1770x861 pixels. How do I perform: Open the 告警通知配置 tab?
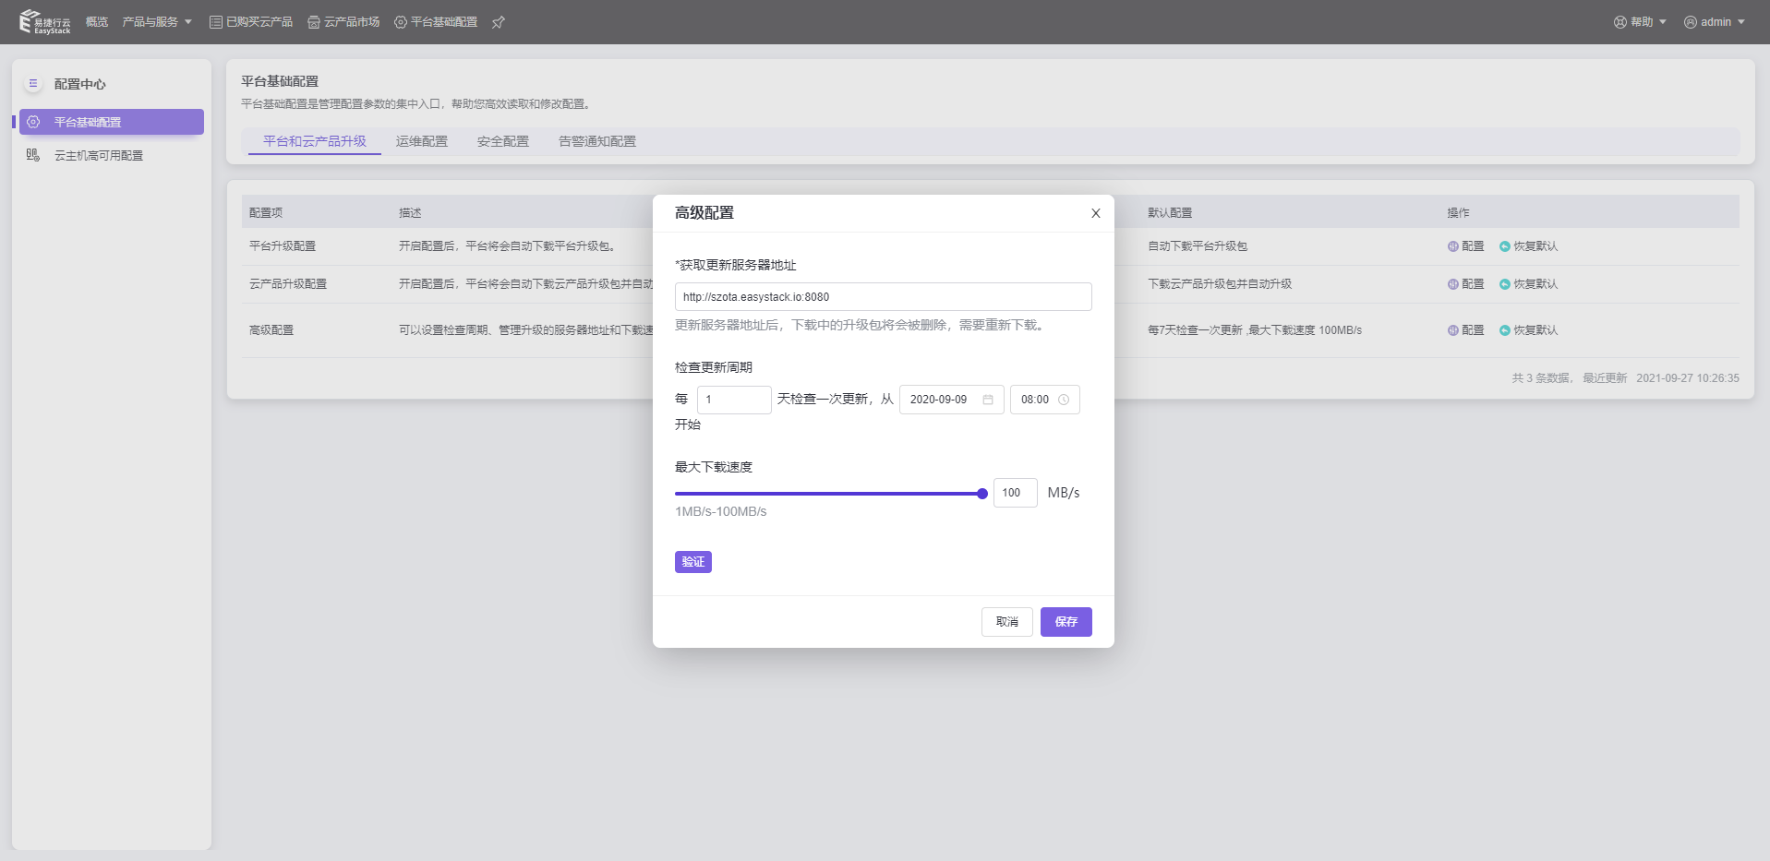coord(597,141)
